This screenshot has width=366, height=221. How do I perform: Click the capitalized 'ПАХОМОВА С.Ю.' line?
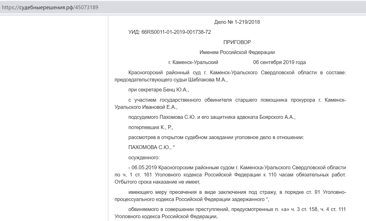(x=150, y=147)
